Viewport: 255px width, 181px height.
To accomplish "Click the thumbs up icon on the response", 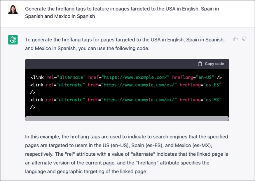I will click(235, 39).
